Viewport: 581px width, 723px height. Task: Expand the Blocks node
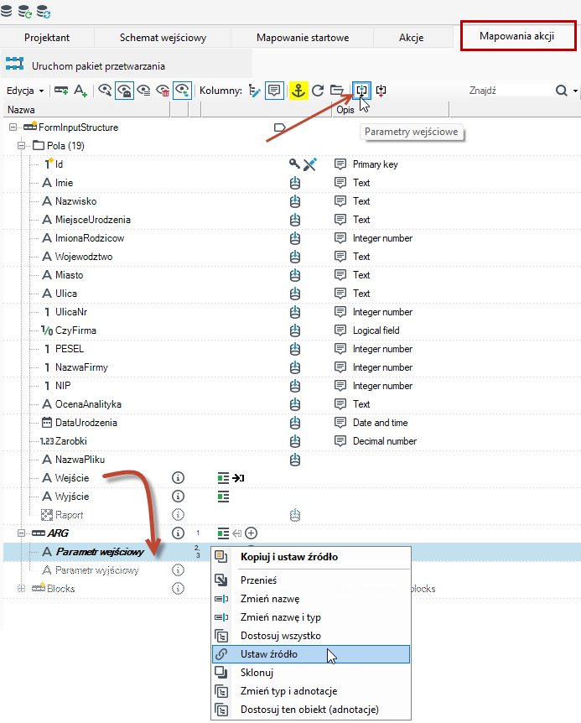pyautogui.click(x=21, y=588)
